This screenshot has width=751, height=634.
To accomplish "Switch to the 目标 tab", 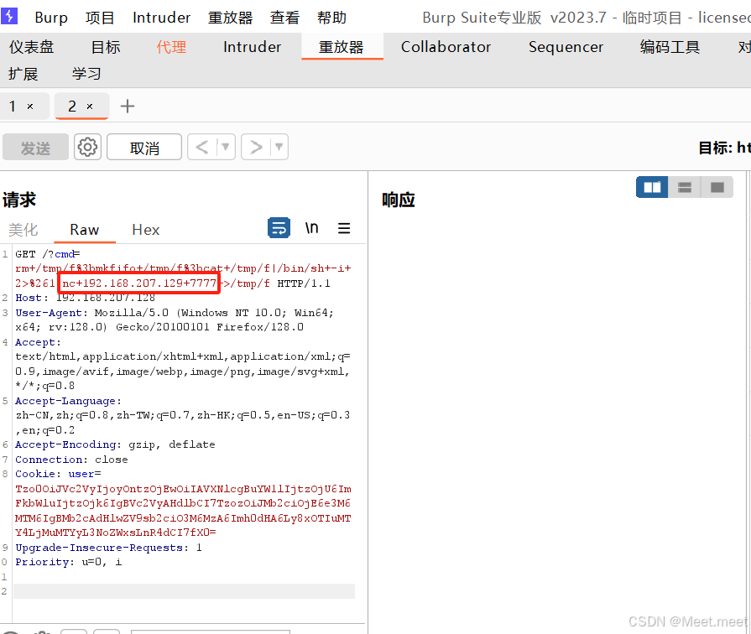I will coord(106,47).
